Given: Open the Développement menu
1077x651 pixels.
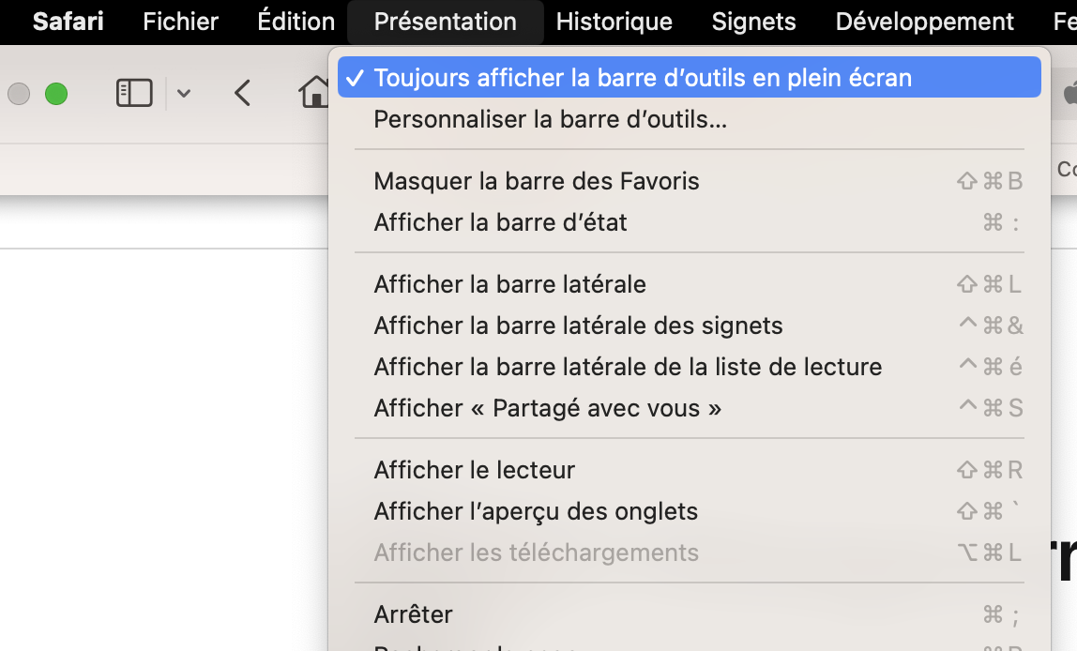Looking at the screenshot, I should pos(924,22).
